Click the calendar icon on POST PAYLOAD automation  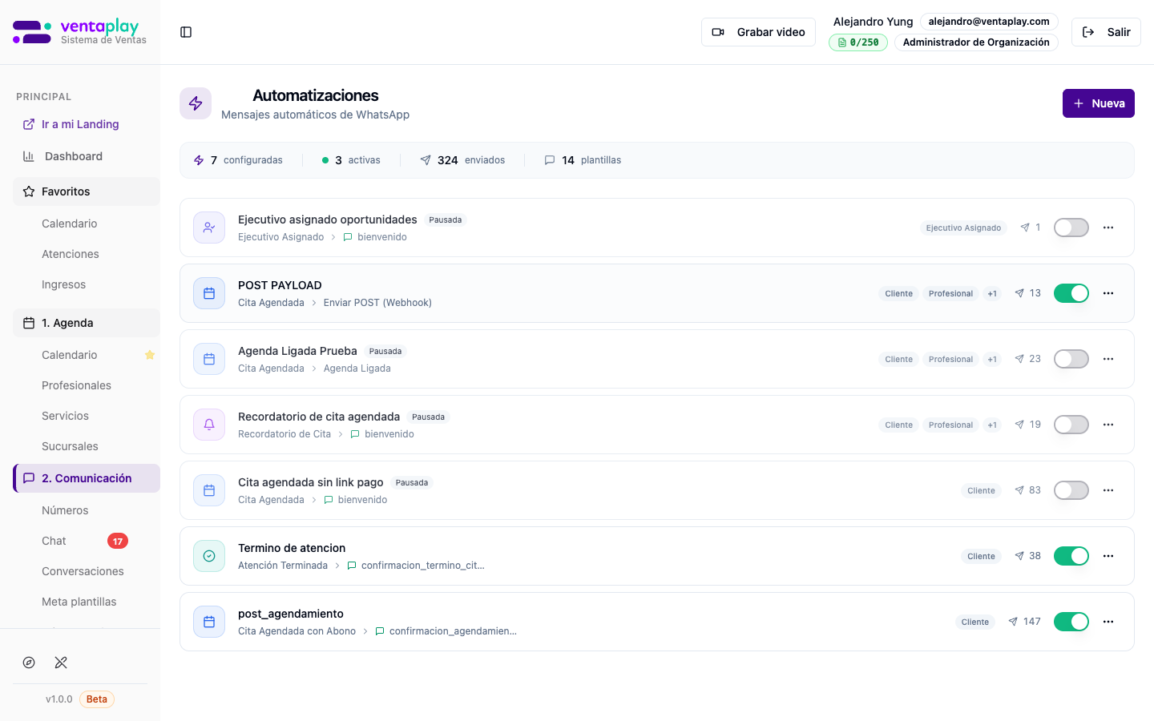click(x=209, y=293)
